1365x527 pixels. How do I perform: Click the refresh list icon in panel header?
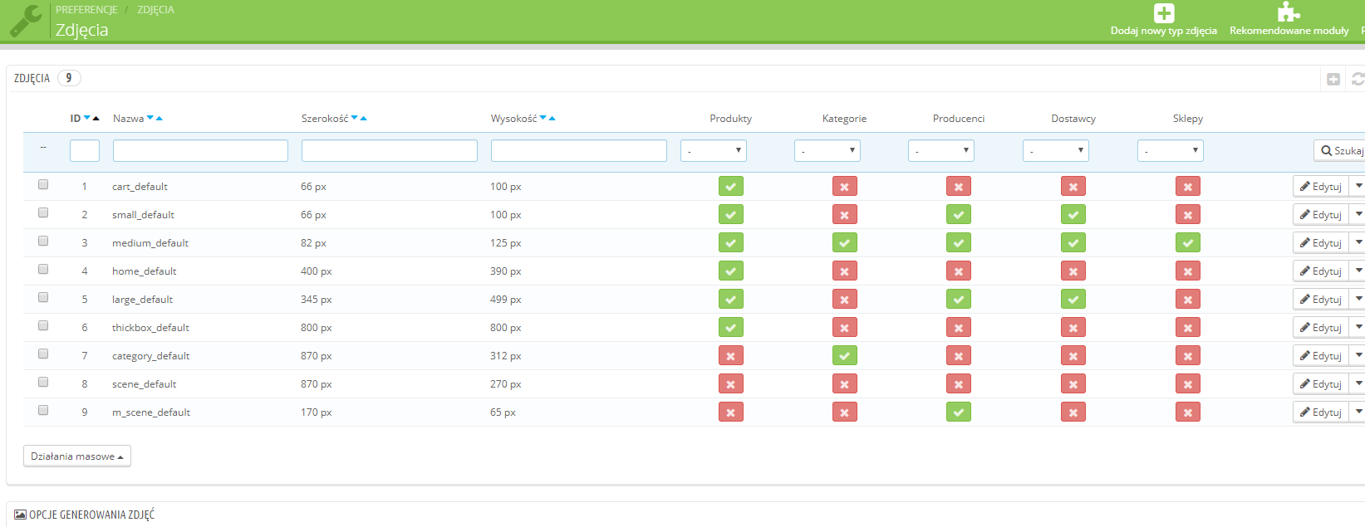pyautogui.click(x=1358, y=79)
